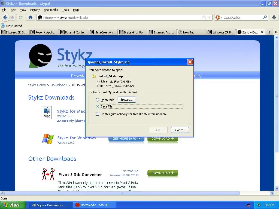
Task: Click the Stykz Downloads taskbar item
Action: (50, 205)
